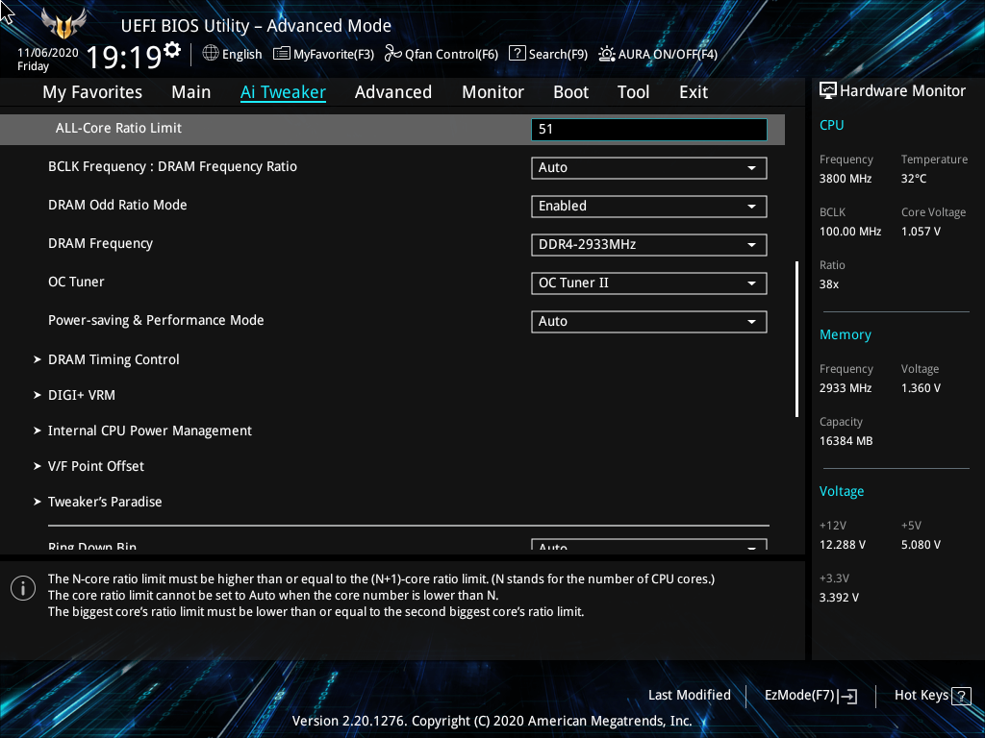Click the TUF logo emblem
This screenshot has height=738, width=985.
63,24
